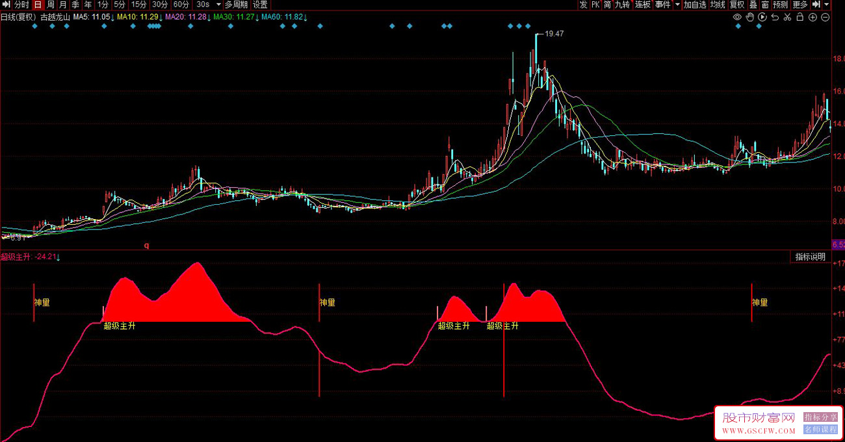Viewport: 845px width, 442px height.
Task: Click the plus zoom-in icon
Action: (812, 17)
